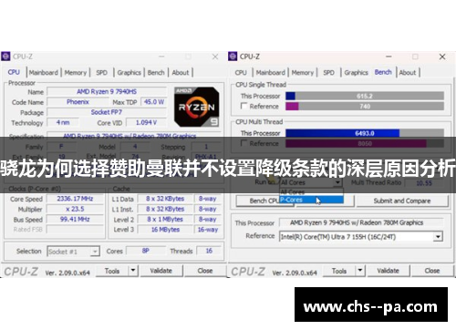Expand the Run on All Cores dropdown arrow
This screenshot has height=330, width=456.
coord(337,182)
